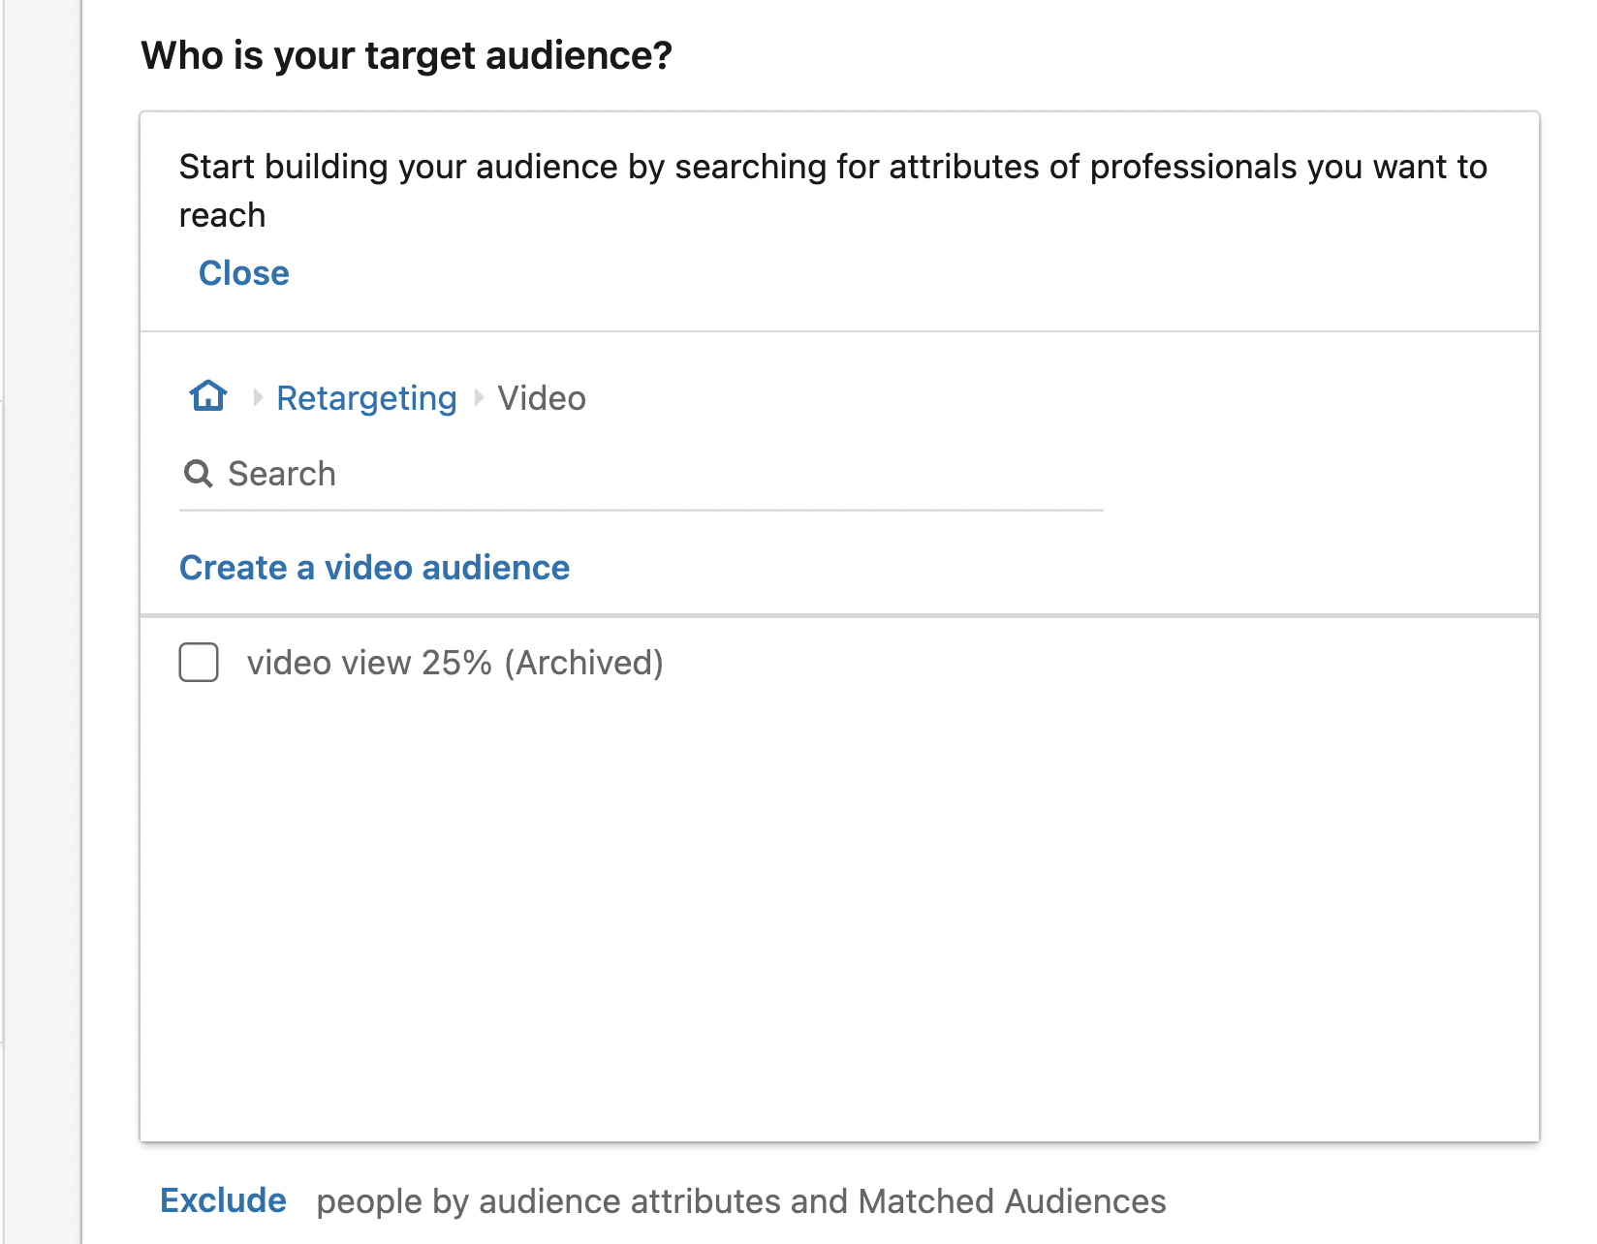Open Retargeting breadcrumb link
Screen dimensions: 1597x1244
pyautogui.click(x=366, y=398)
